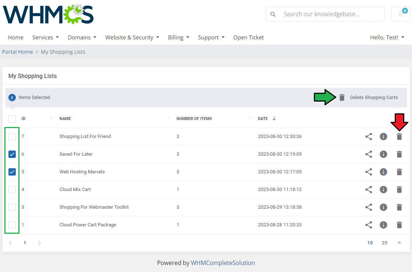
Task: Click Delete Shopping Carts mass action
Action: coord(368,97)
